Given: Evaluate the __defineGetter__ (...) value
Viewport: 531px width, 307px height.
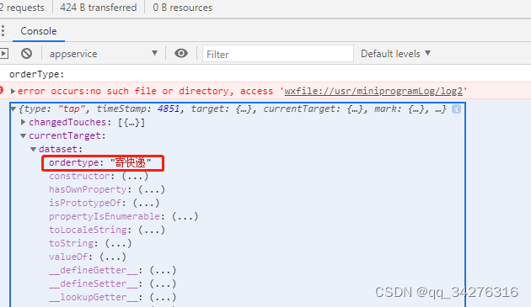Looking at the screenshot, I should (x=163, y=271).
